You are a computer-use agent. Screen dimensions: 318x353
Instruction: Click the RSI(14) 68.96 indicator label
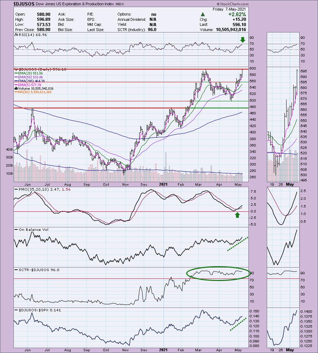pyautogui.click(x=33, y=35)
